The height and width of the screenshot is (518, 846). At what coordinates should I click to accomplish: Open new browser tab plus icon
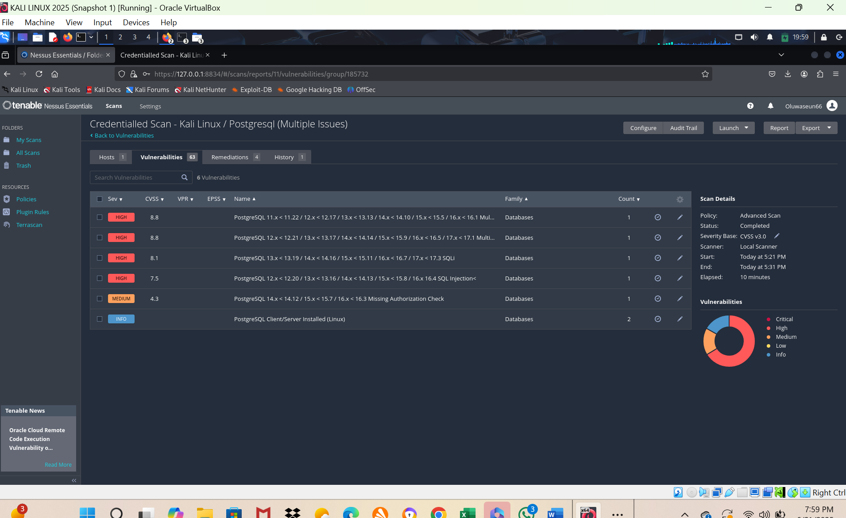224,55
